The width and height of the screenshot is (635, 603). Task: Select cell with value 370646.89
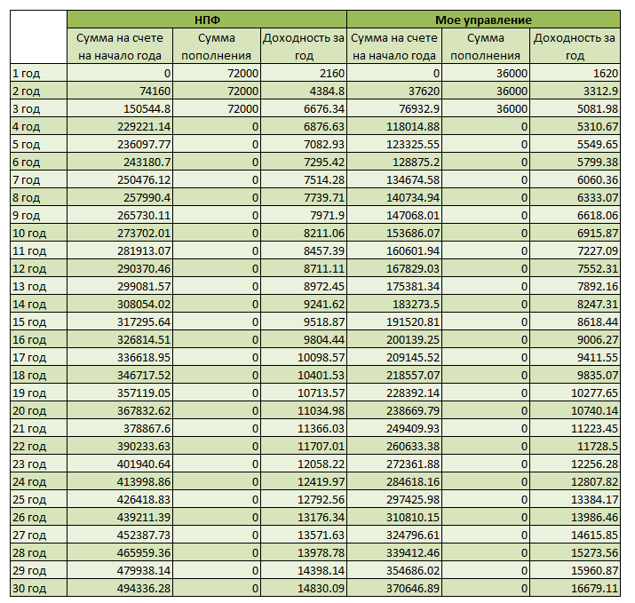[394, 588]
